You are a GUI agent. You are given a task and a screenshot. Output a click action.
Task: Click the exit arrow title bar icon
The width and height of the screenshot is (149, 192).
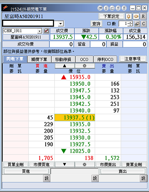tap(100, 8)
